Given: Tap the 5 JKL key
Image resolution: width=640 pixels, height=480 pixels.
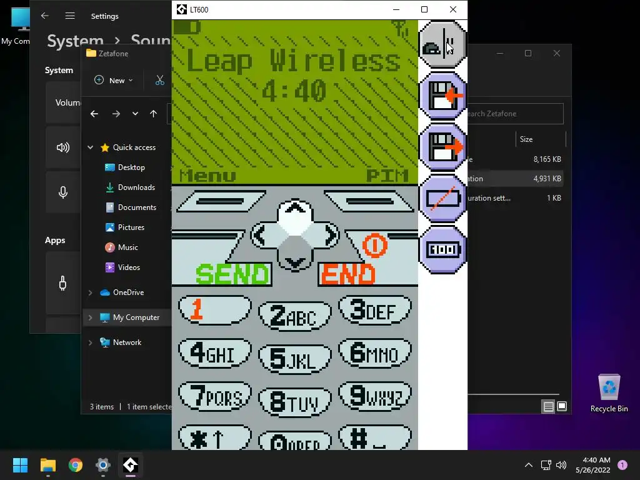Looking at the screenshot, I should 295,359.
